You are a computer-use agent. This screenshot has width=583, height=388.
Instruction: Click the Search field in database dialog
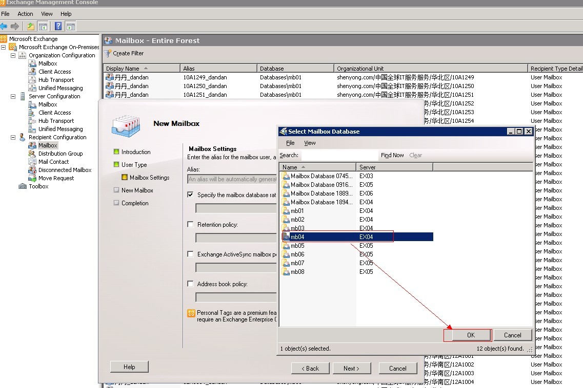(339, 155)
